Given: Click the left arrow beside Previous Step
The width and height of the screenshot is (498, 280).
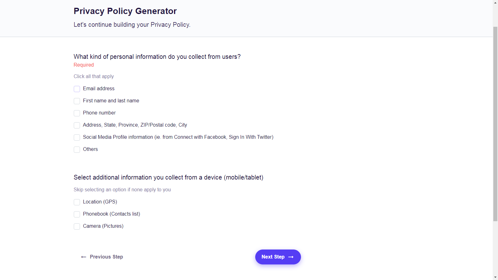Looking at the screenshot, I should pyautogui.click(x=83, y=257).
